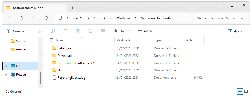The height and width of the screenshot is (96, 252).
Task: Click SoftwareDistribution in the breadcrumb path
Action: 158,18
